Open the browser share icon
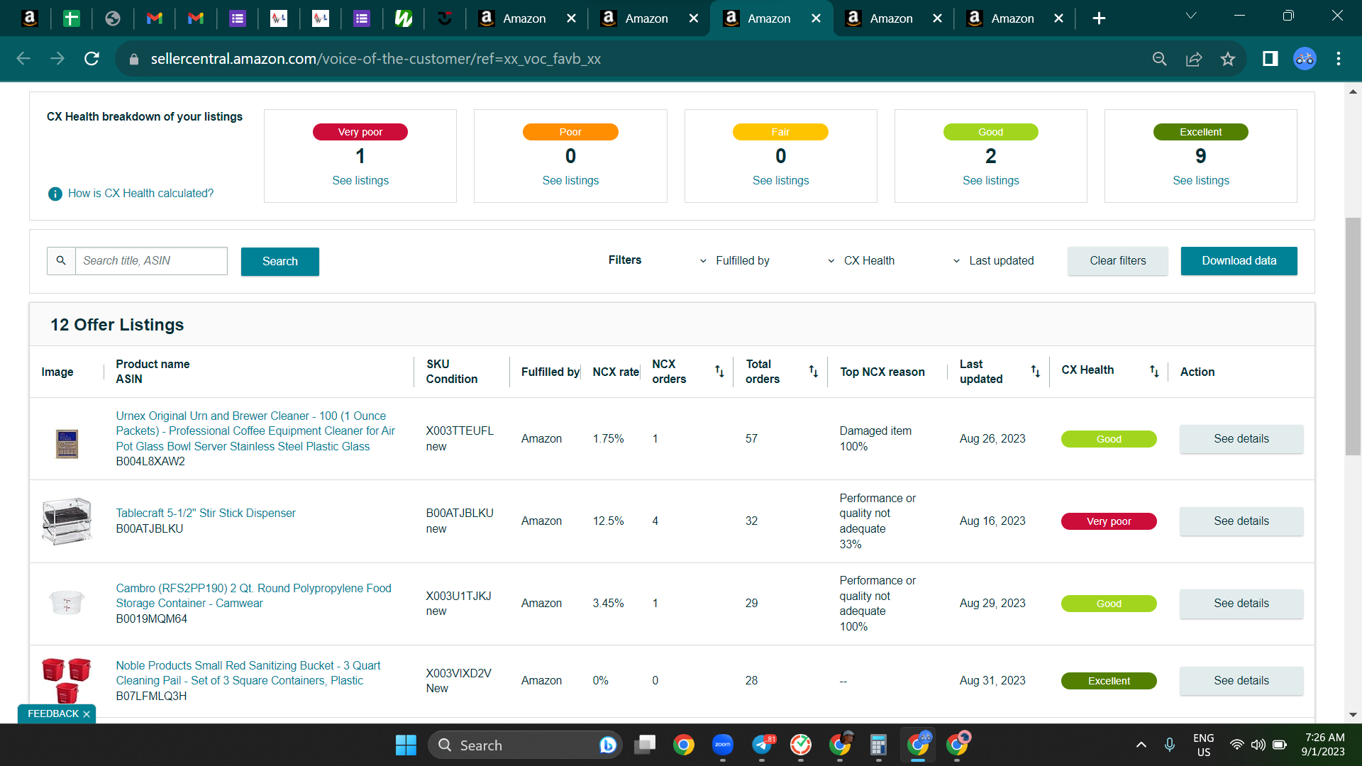The image size is (1362, 766). pos(1194,59)
